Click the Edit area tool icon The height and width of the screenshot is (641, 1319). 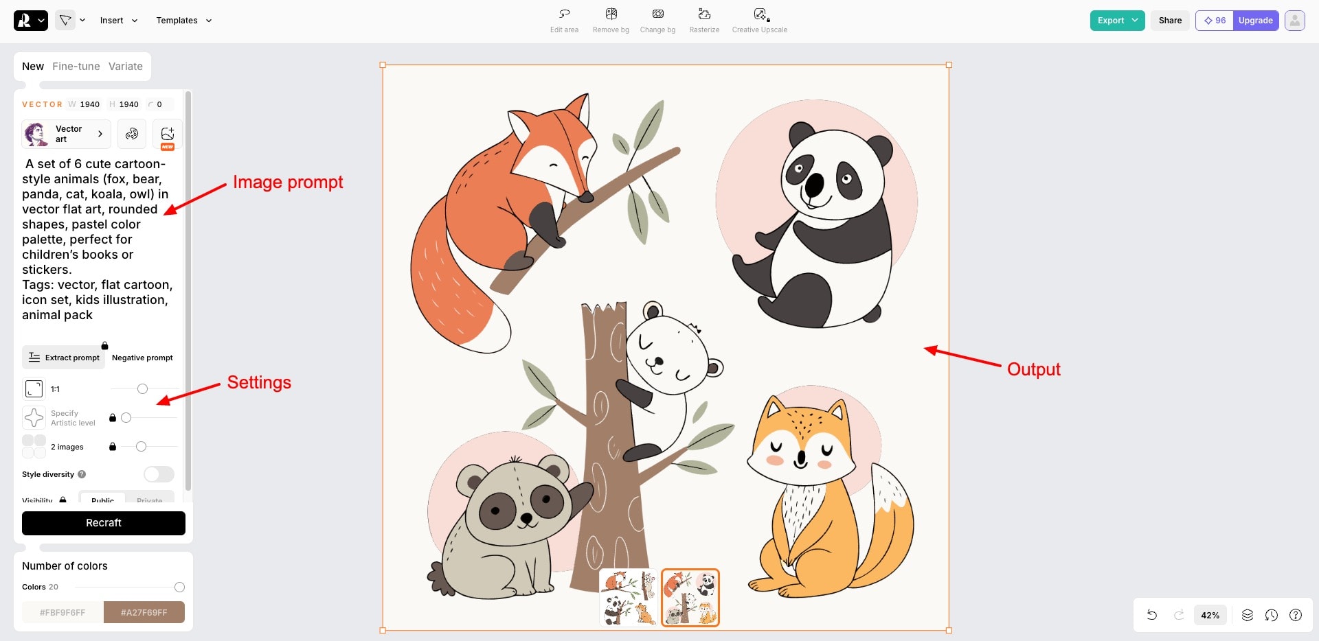point(564,14)
